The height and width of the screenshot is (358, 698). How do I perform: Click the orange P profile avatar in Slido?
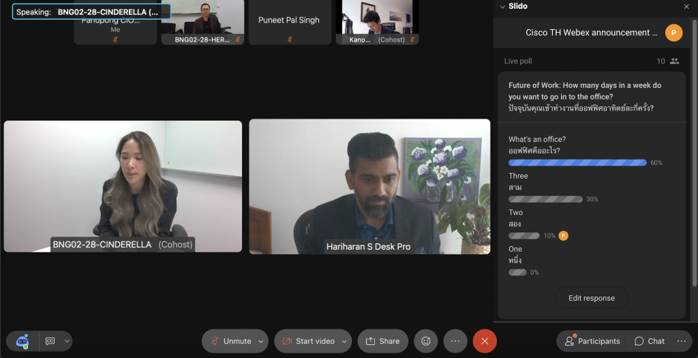point(673,33)
